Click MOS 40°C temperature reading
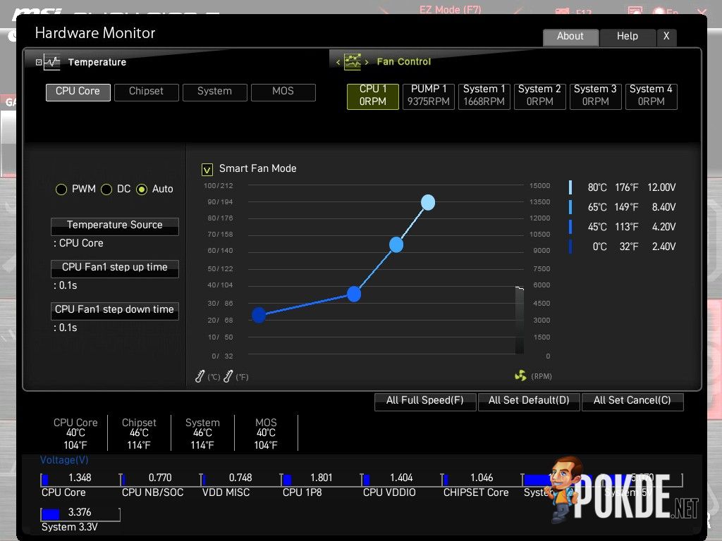Image resolution: width=722 pixels, height=541 pixels. 266,433
